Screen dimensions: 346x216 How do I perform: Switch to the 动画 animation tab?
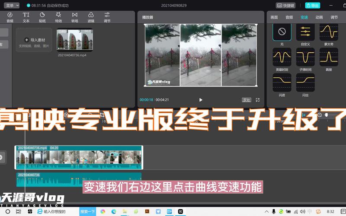319,17
